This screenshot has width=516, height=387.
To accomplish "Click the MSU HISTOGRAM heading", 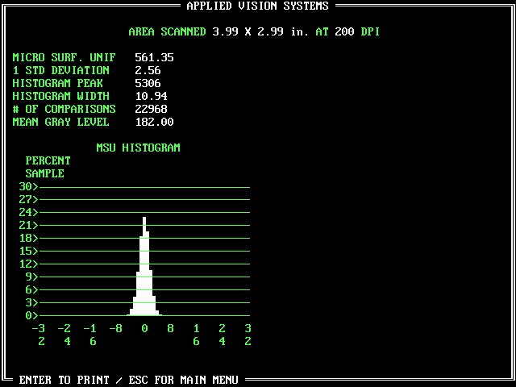I will click(x=138, y=148).
